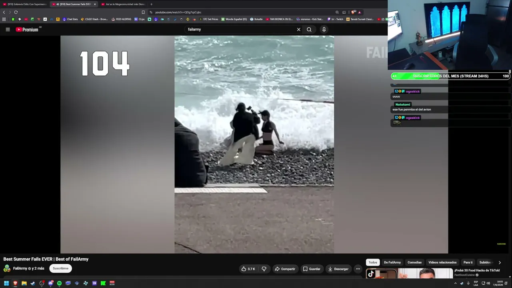512x288 pixels.
Task: Go to YouTube Premium home logo
Action: pos(27,29)
